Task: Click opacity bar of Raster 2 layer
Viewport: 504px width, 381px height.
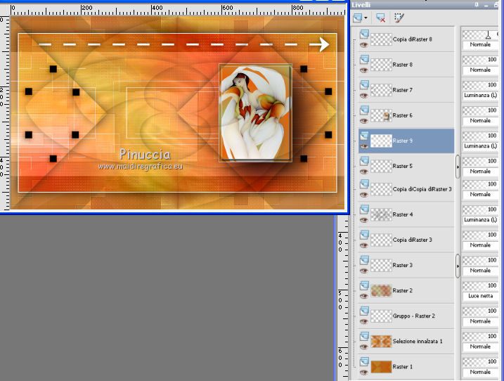Action: coord(481,285)
